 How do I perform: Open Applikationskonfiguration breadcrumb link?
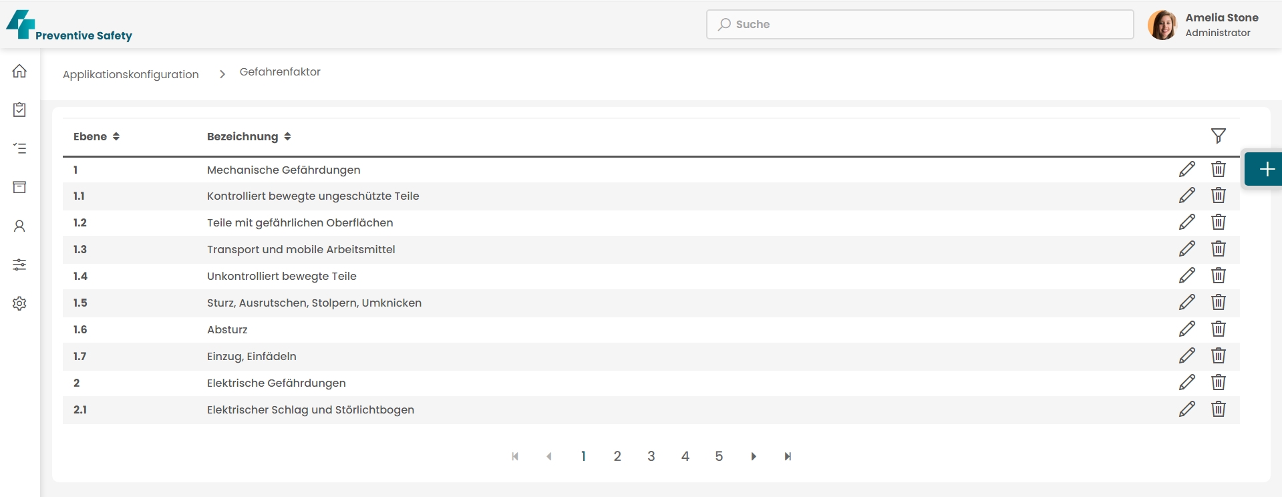(131, 74)
